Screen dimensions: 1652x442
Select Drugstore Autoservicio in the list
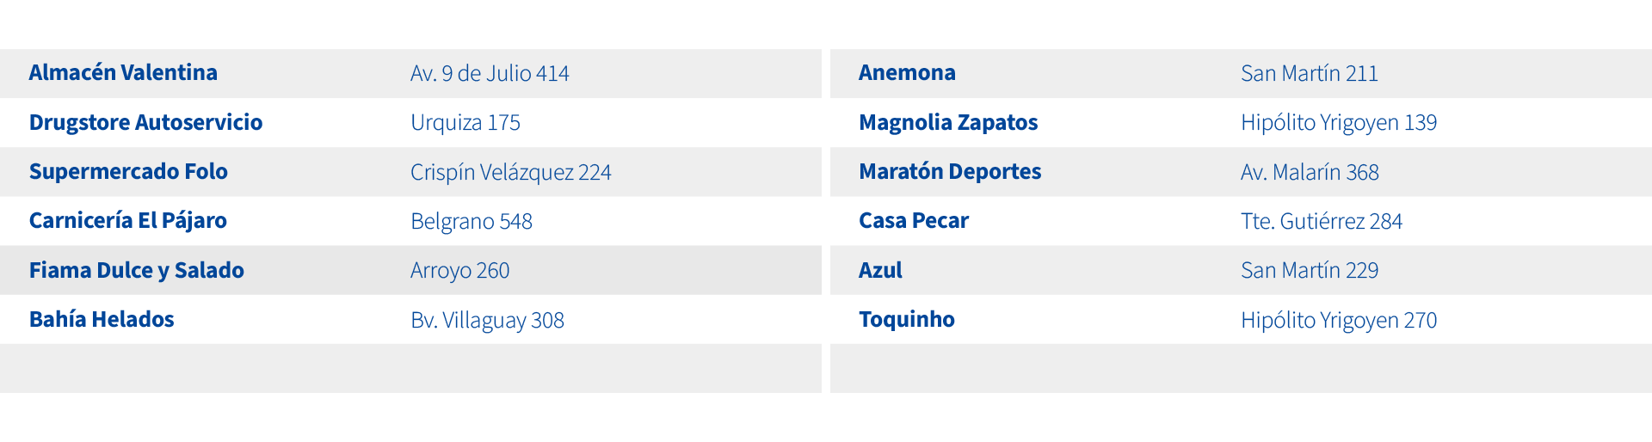(x=145, y=122)
